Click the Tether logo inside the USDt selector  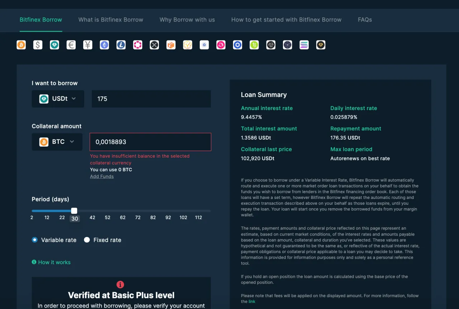44,99
